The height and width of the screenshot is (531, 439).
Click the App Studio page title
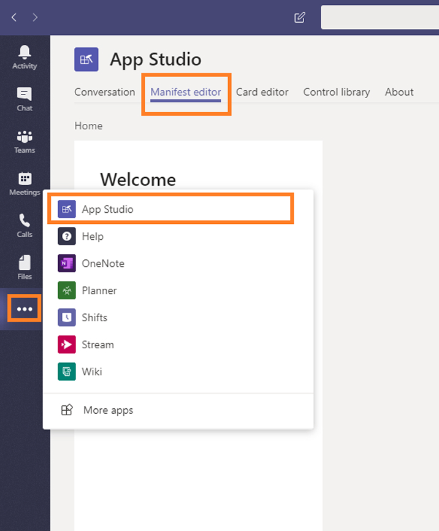[156, 59]
